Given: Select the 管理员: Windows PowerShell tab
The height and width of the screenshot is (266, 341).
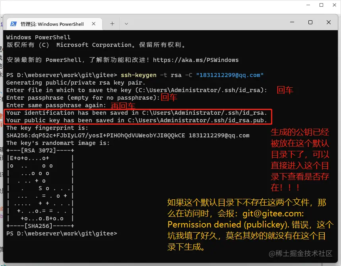Looking at the screenshot, I should 54,24.
